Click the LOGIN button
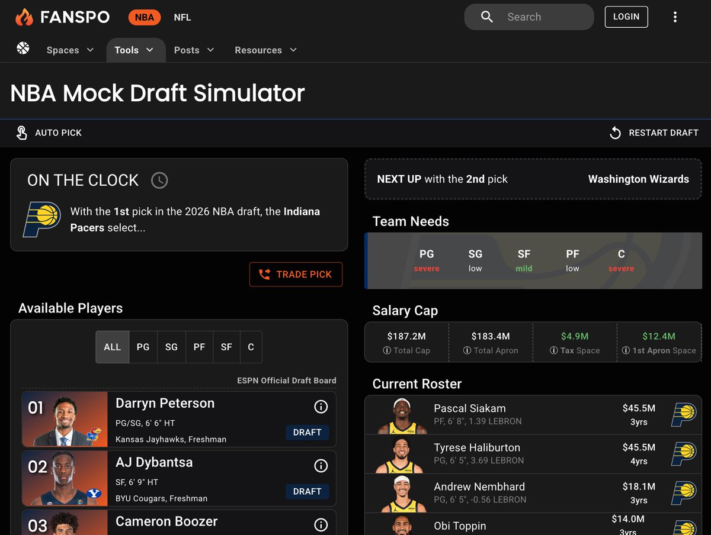Viewport: 711px width, 535px height. [x=626, y=17]
